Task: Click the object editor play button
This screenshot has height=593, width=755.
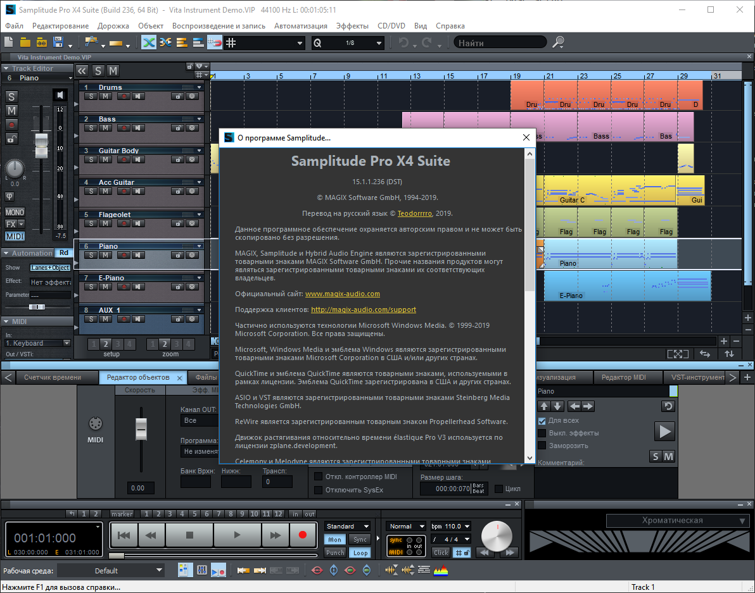Action: pyautogui.click(x=664, y=431)
